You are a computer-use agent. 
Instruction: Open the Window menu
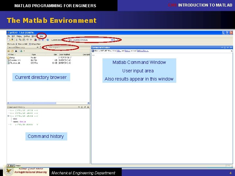pos(34,36)
